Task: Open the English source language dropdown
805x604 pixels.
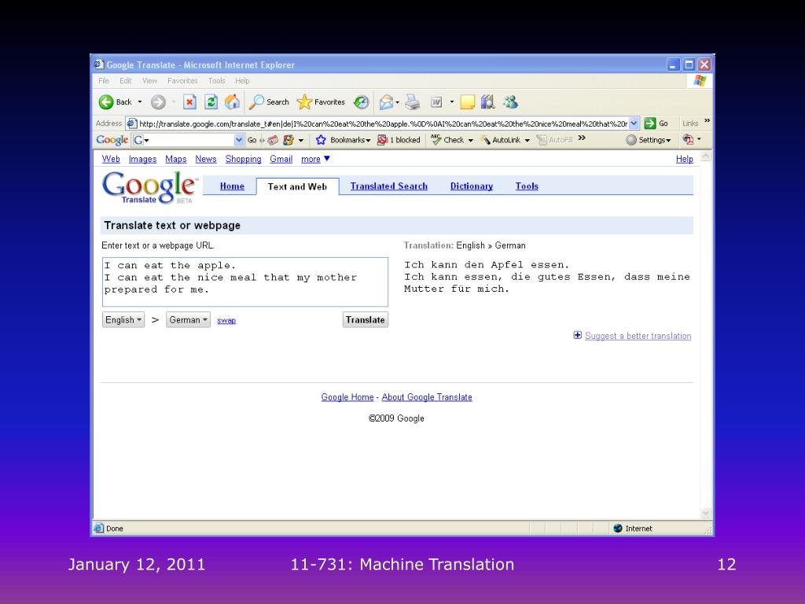Action: tap(123, 320)
